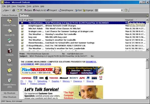Open the Help menu

pyautogui.click(x=42, y=6)
